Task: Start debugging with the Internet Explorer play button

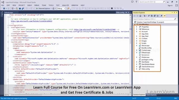Action: 37,9
